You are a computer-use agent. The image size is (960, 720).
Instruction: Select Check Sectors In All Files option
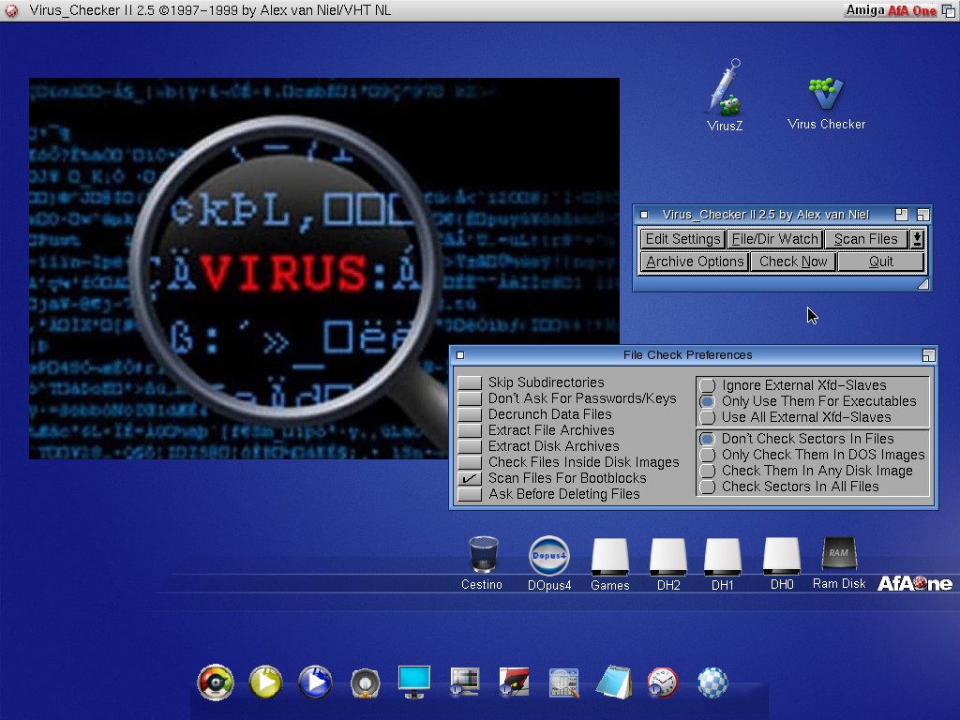coord(708,487)
